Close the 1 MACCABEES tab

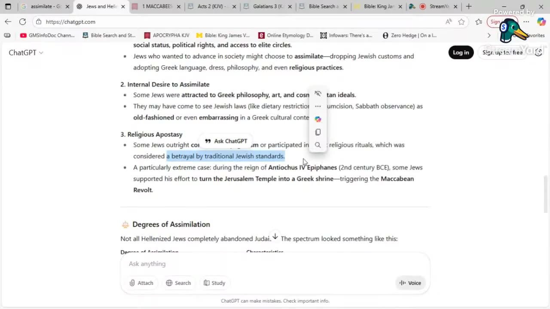(x=179, y=6)
